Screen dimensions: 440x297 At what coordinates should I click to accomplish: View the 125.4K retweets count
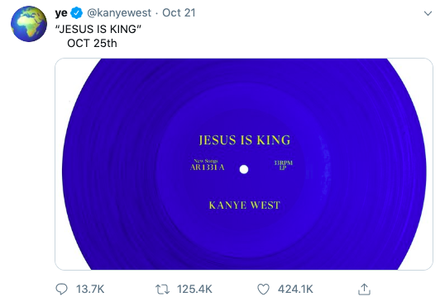coord(194,289)
